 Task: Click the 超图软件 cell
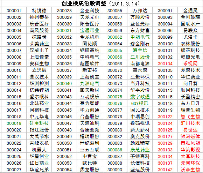pyautogui.click(x=90, y=63)
